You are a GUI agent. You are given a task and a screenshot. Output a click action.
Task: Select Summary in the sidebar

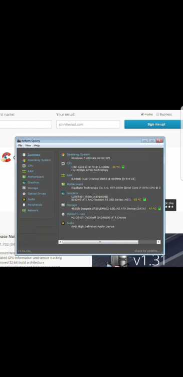34,155
